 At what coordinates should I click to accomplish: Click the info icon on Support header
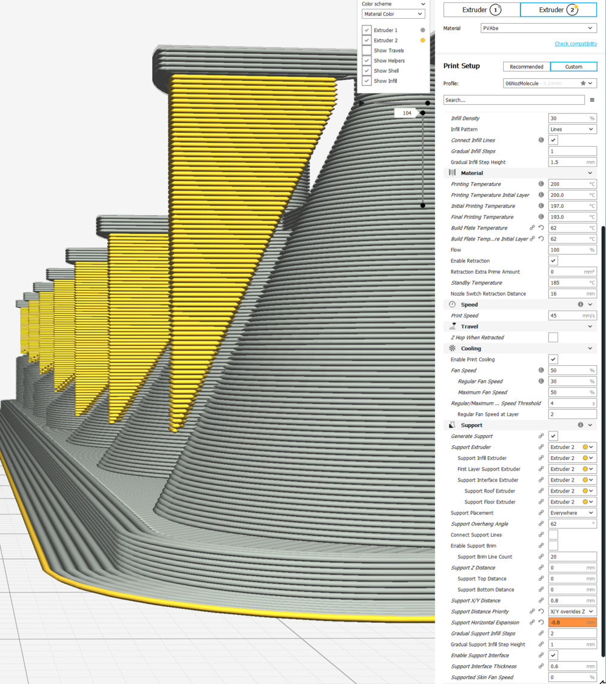pos(581,425)
